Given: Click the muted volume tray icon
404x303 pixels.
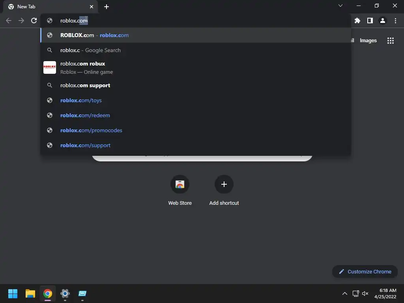Looking at the screenshot, I should [x=365, y=294].
